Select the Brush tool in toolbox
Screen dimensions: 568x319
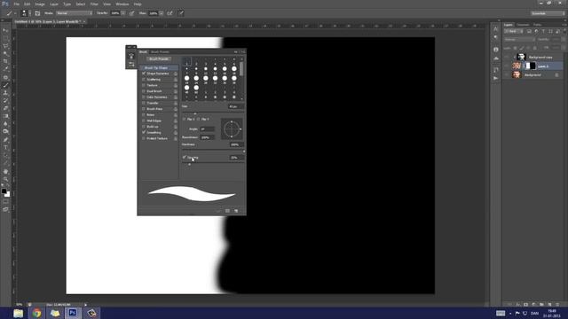pyautogui.click(x=5, y=85)
